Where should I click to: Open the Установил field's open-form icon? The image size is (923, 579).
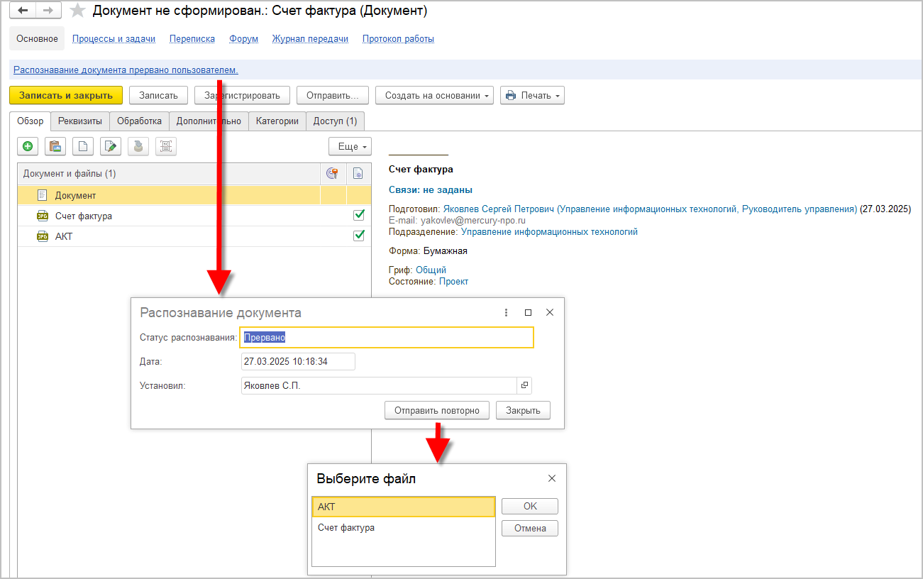tap(525, 385)
